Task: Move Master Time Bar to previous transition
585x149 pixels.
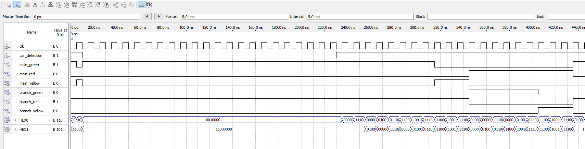Action: tap(147, 16)
